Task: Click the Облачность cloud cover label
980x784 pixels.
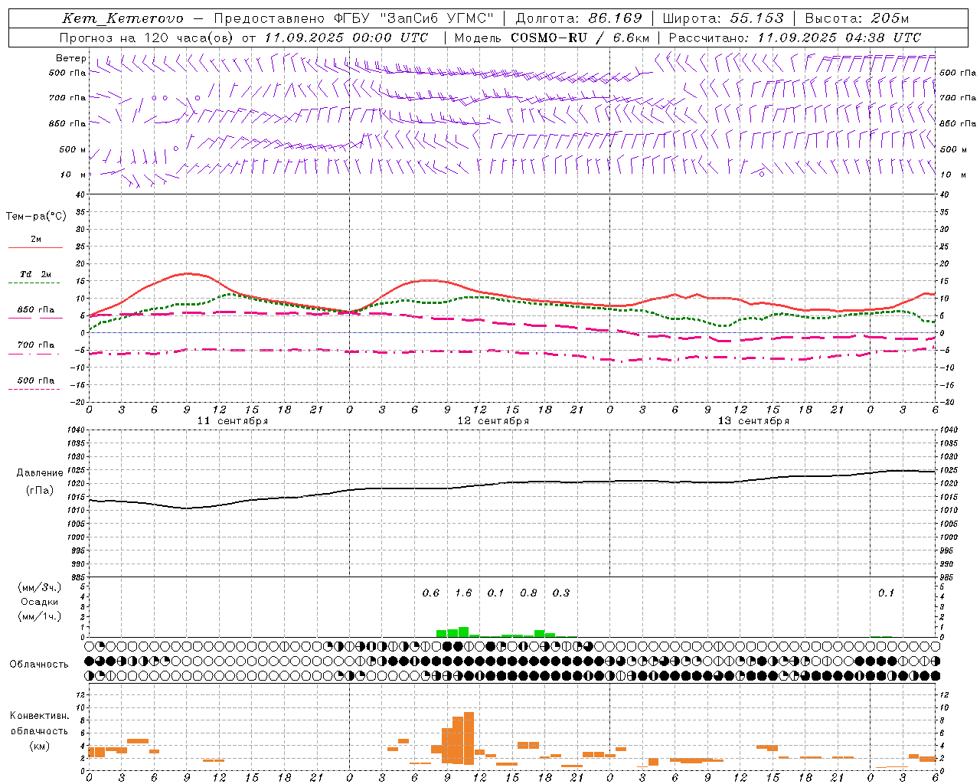Action: (x=39, y=665)
